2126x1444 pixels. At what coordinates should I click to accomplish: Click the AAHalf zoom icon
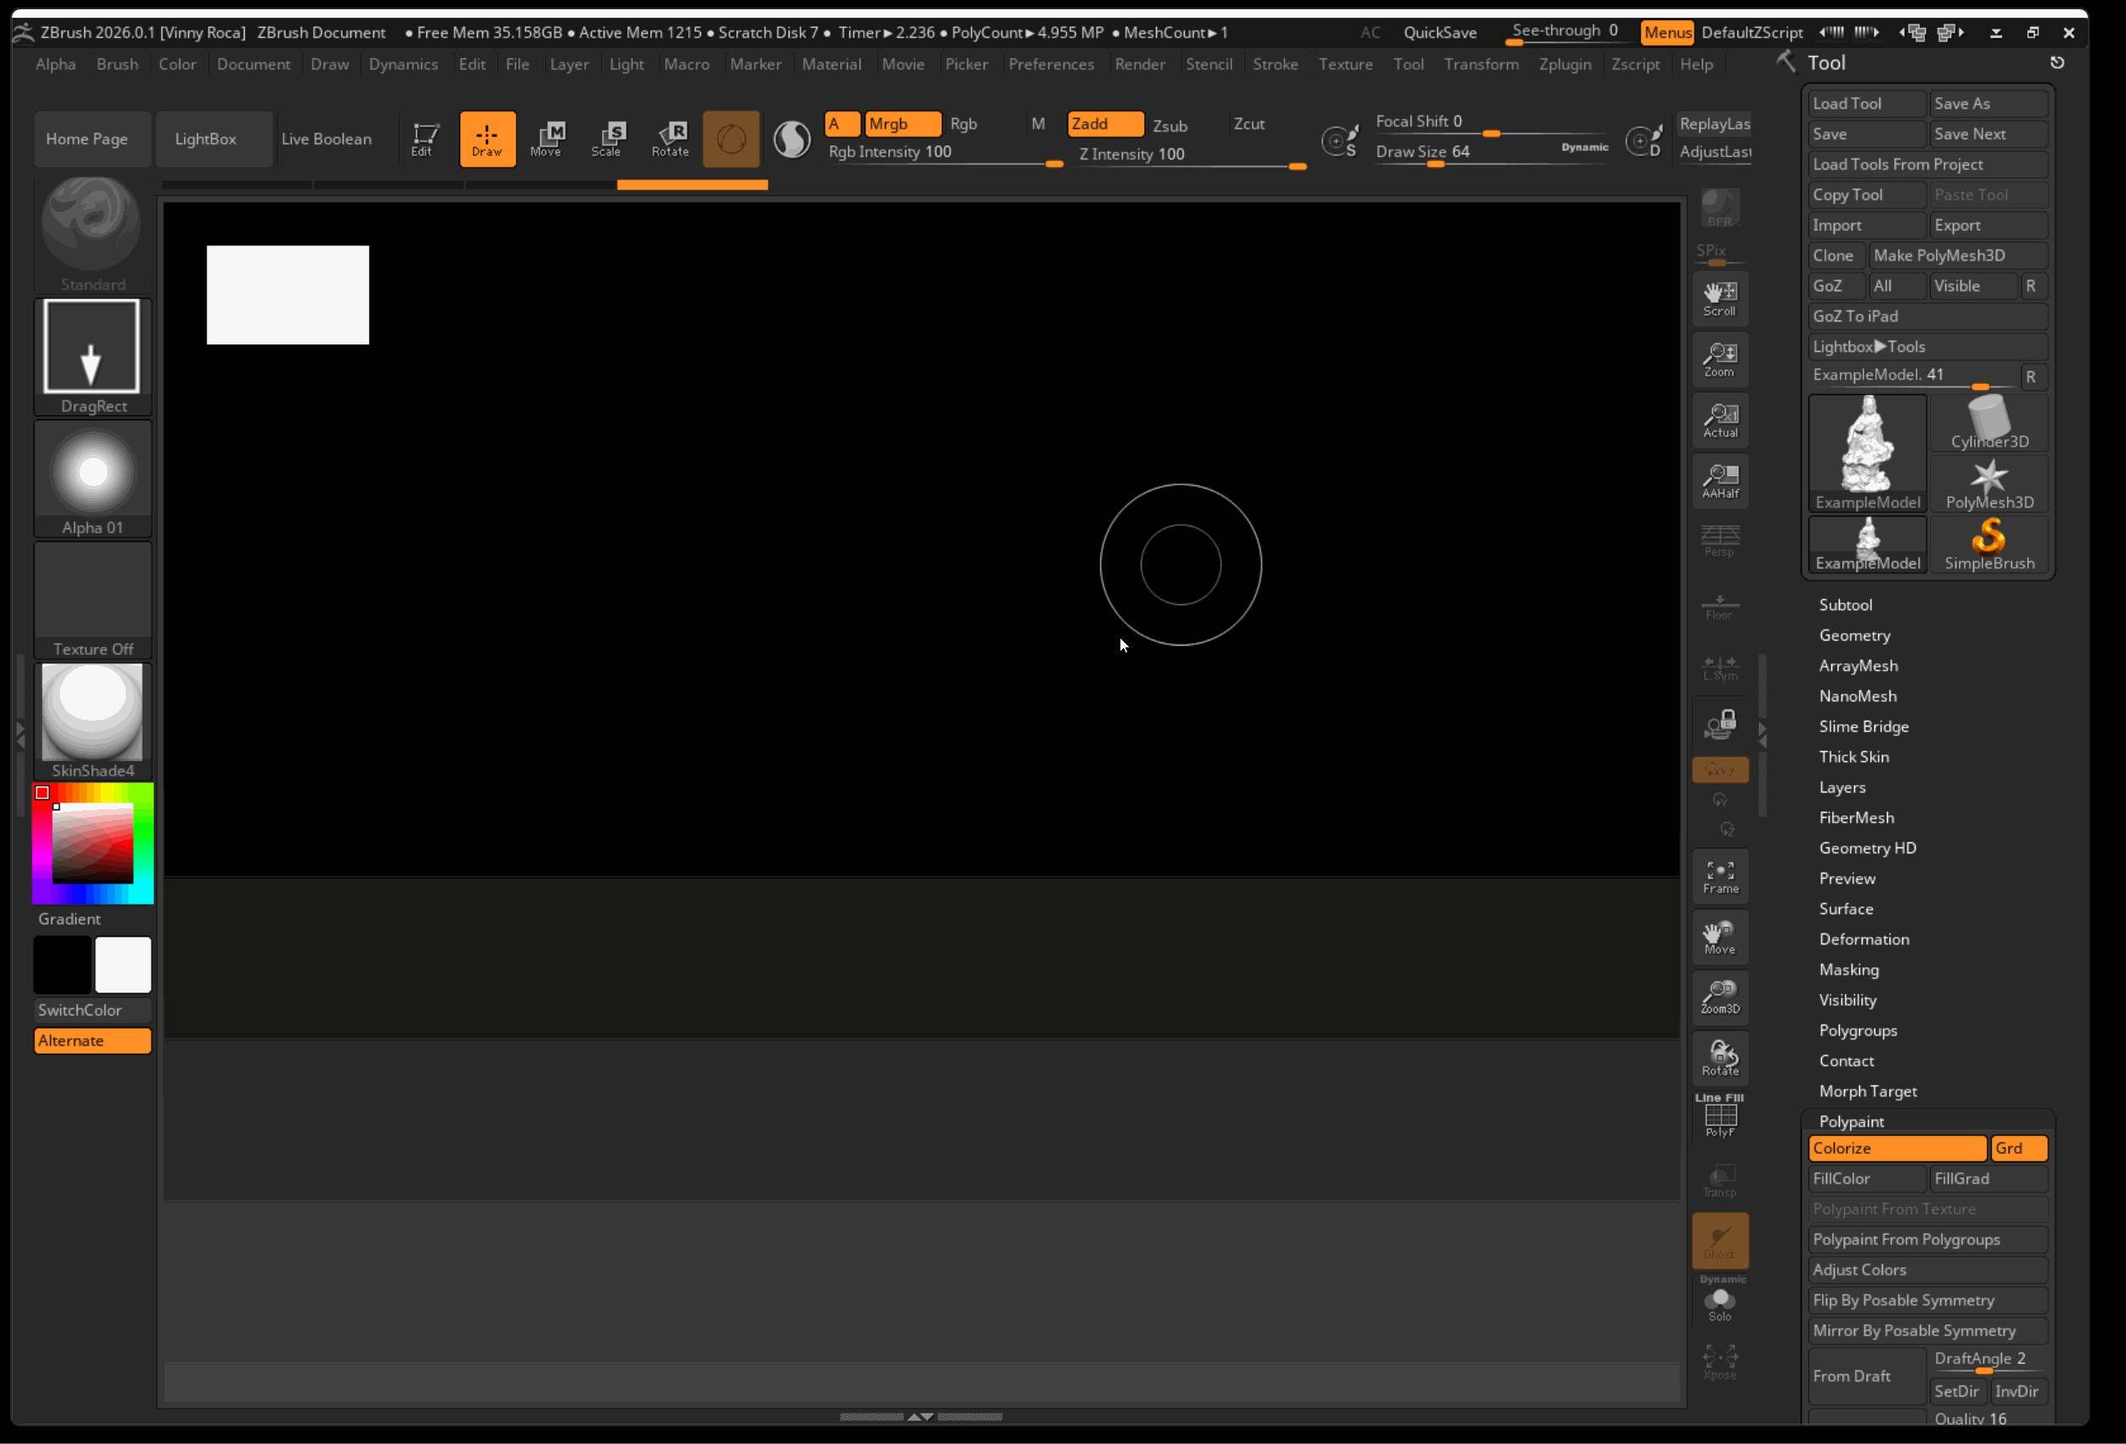[1720, 480]
